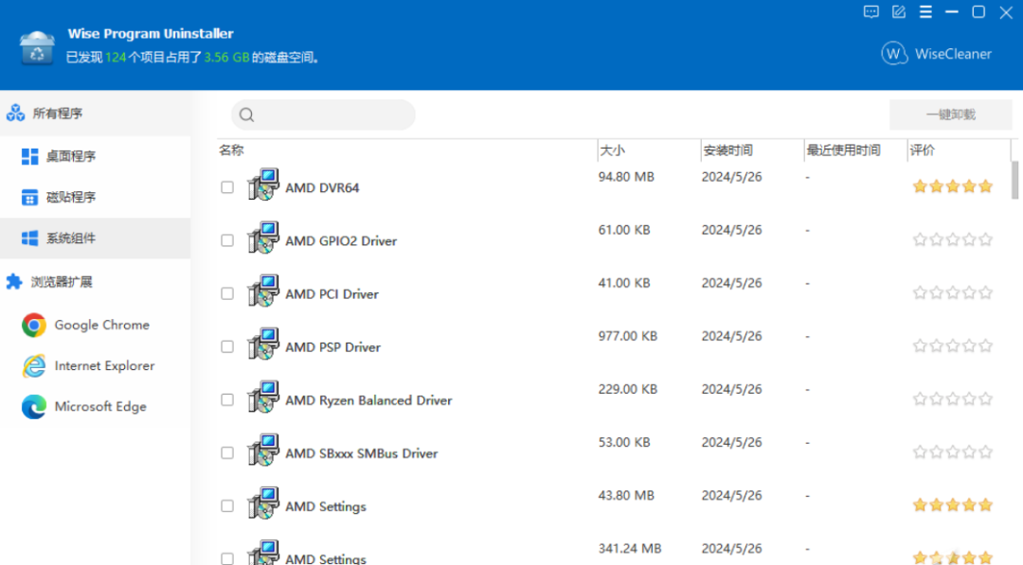Open the 浏览器扩展 section
The width and height of the screenshot is (1023, 565).
point(96,281)
